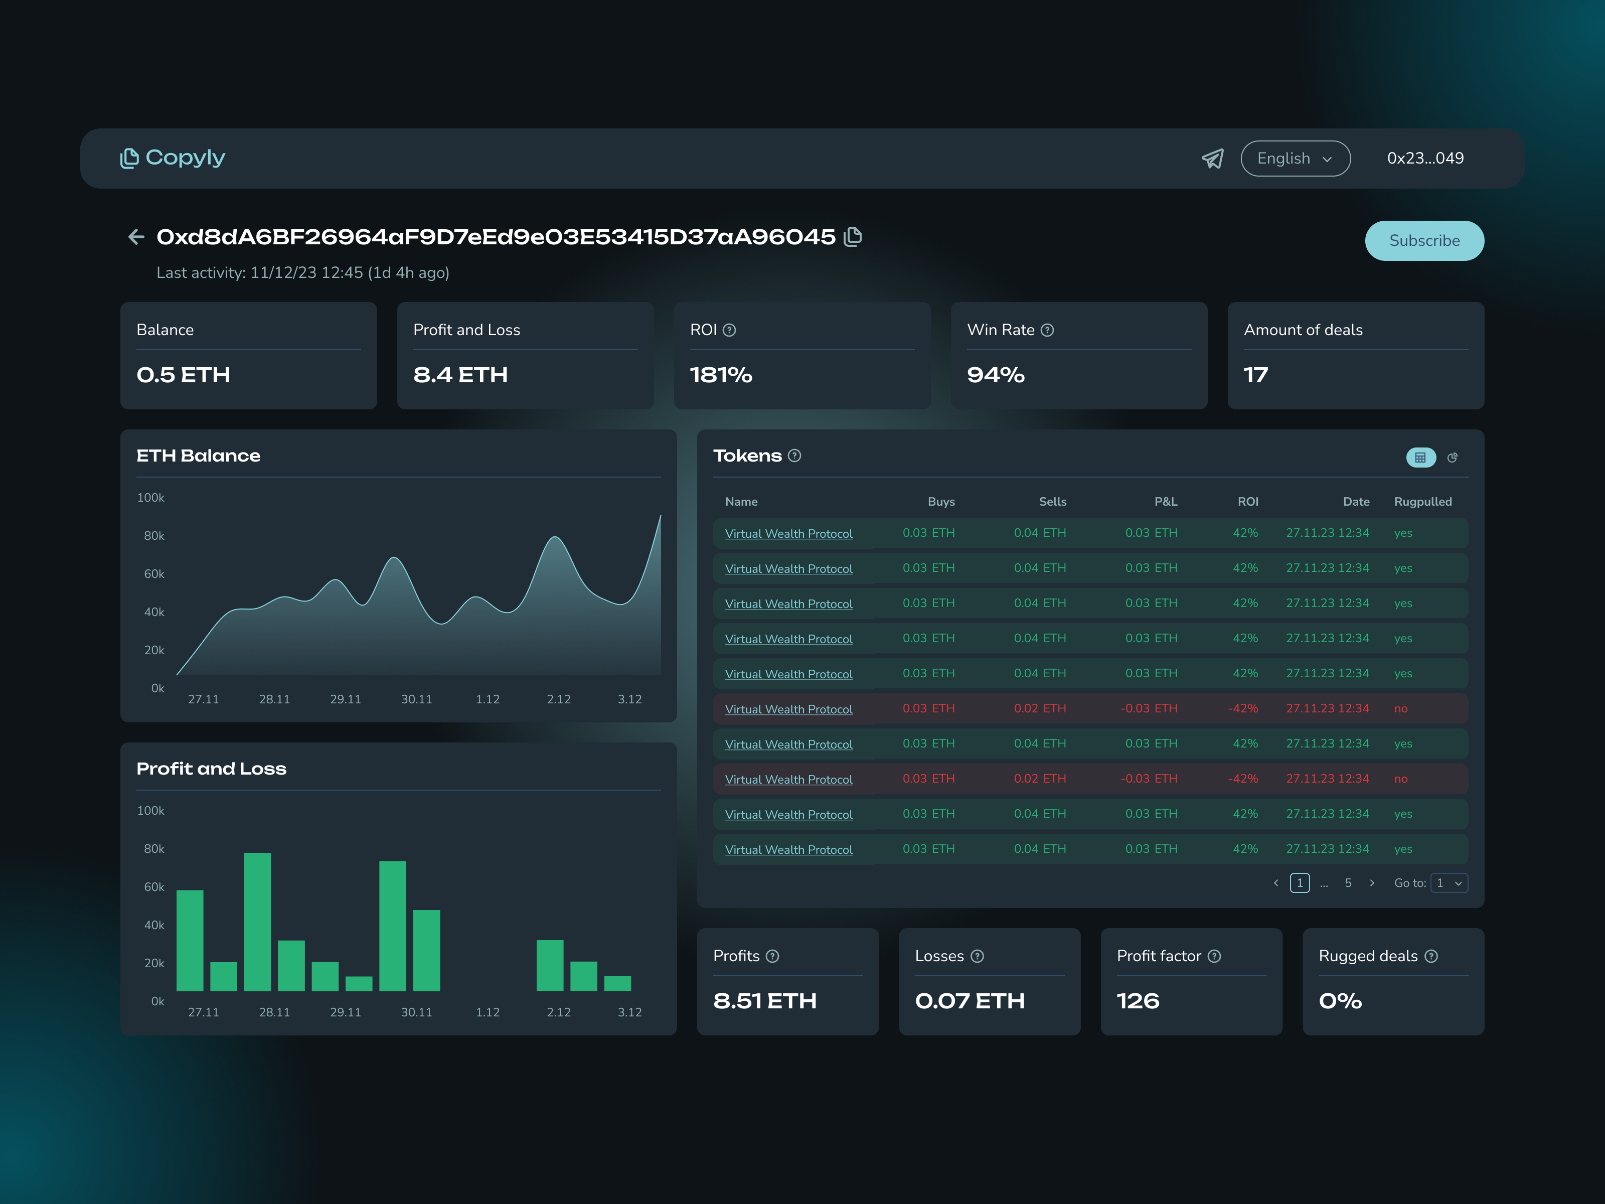Select the table view in Tokens panel
The width and height of the screenshot is (1605, 1204).
click(x=1421, y=457)
